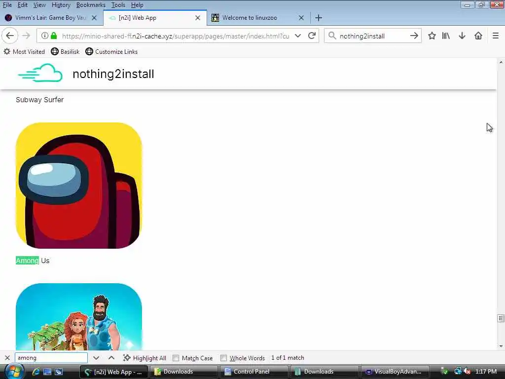
Task: Open the Tools menu
Action: pyautogui.click(x=118, y=5)
